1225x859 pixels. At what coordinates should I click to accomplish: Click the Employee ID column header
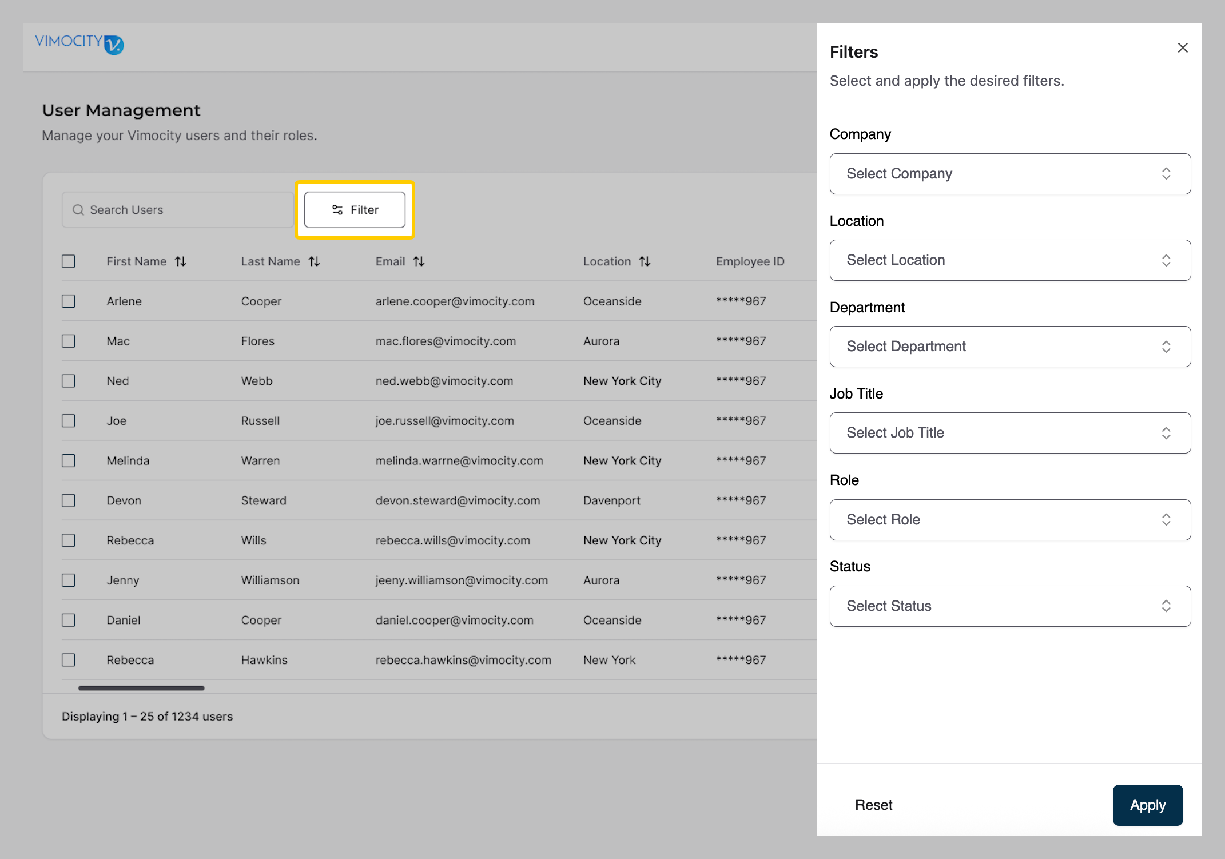750,261
